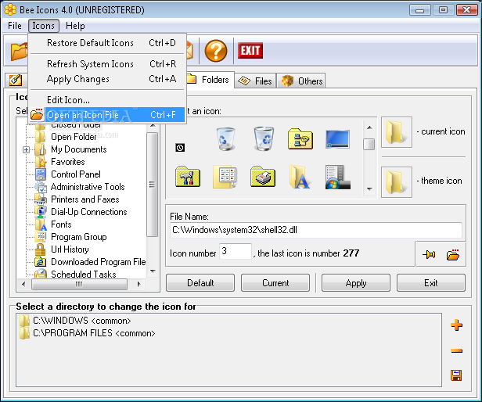Click the Bee Icons title bar icon
The height and width of the screenshot is (402, 482).
pyautogui.click(x=10, y=9)
